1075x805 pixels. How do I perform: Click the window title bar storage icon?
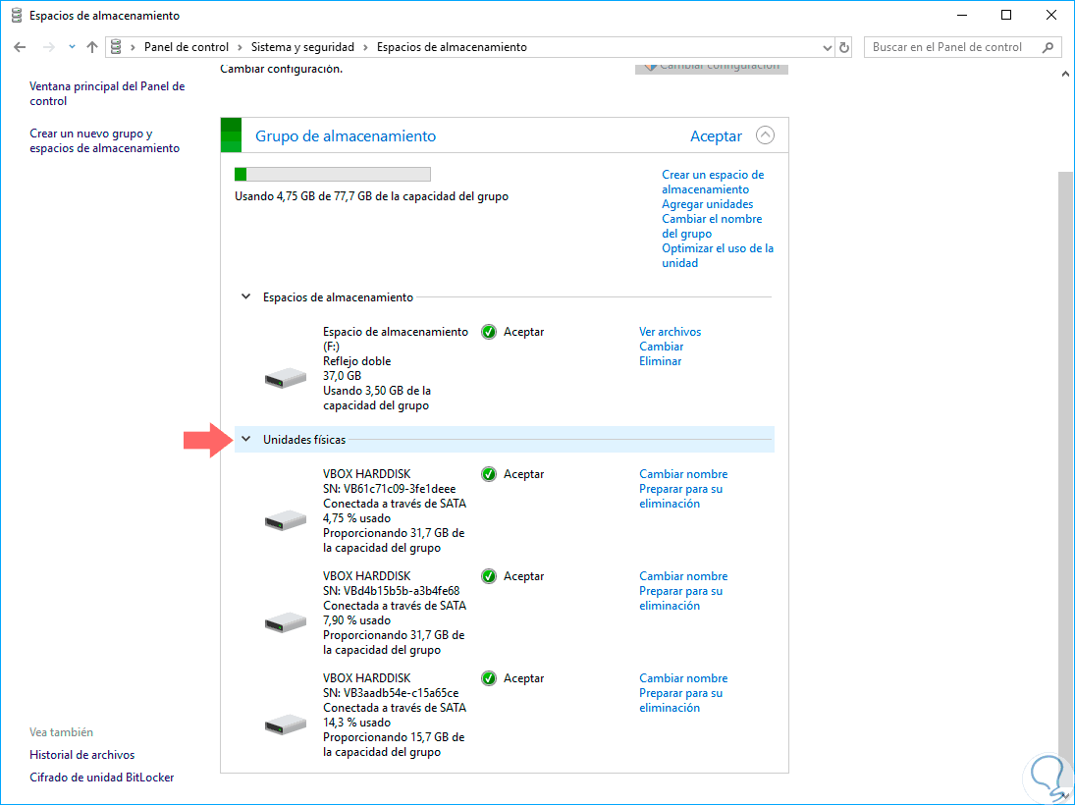(x=17, y=15)
